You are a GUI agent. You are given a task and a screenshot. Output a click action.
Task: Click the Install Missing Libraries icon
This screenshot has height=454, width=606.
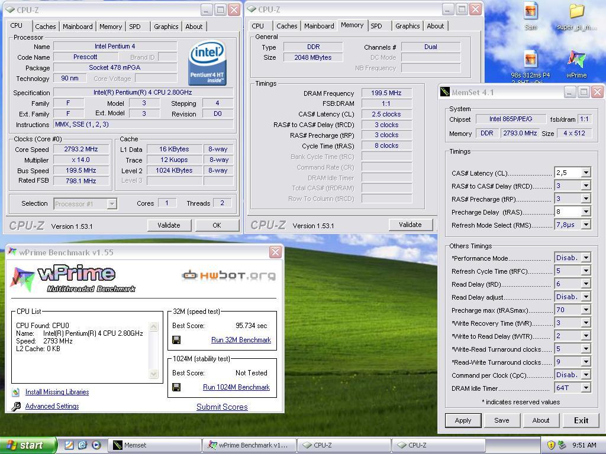[x=15, y=393]
